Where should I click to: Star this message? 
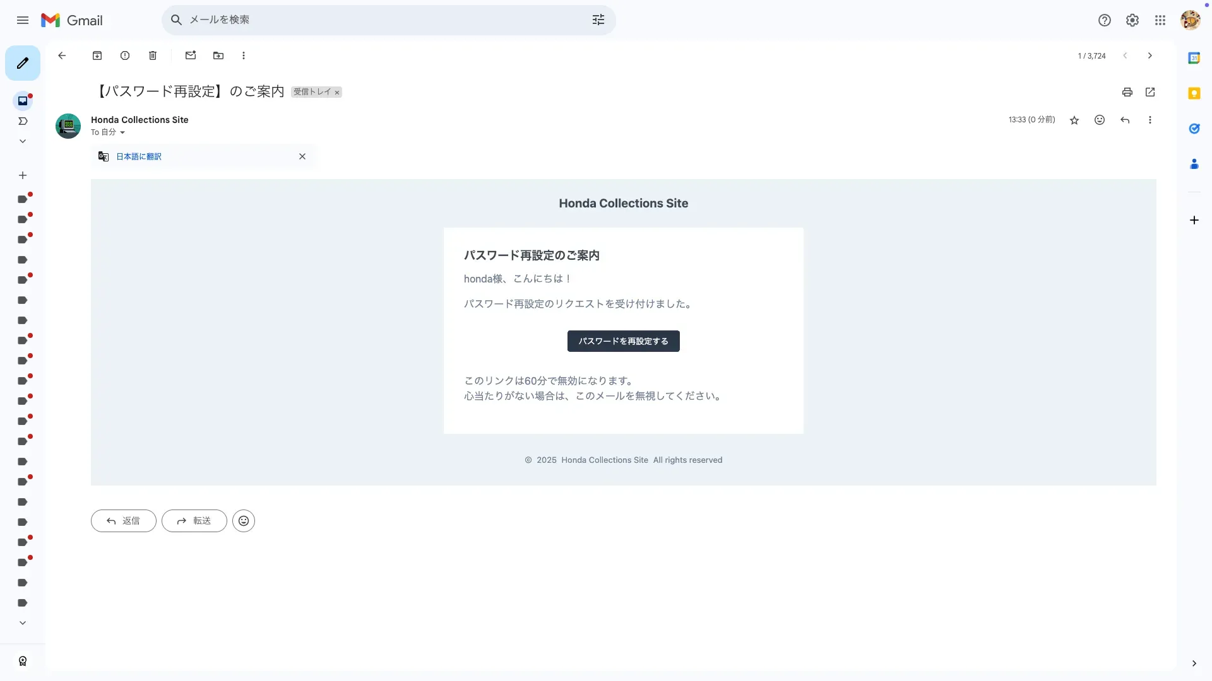(x=1074, y=120)
